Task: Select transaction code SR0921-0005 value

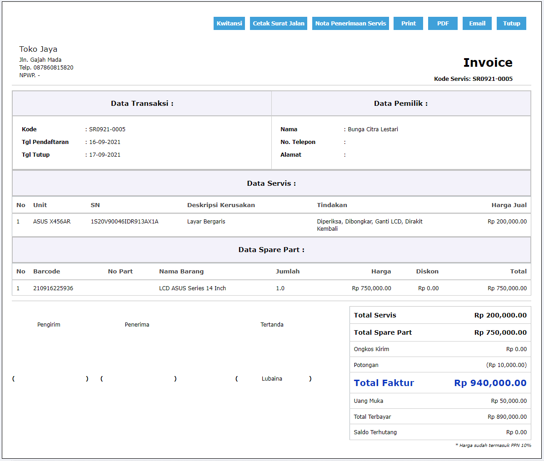Action: coord(107,129)
